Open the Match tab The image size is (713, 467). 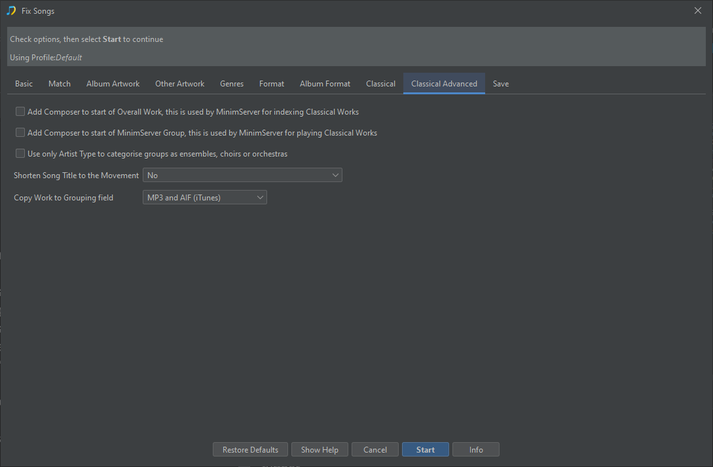click(x=60, y=84)
